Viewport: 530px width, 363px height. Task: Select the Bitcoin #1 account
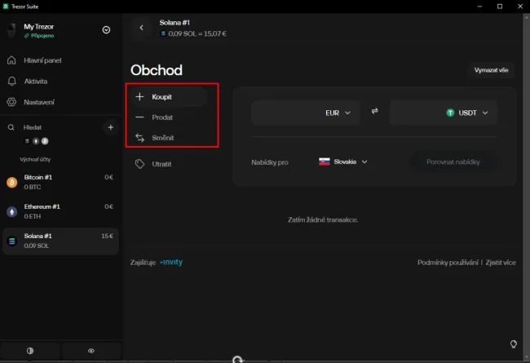coord(60,182)
